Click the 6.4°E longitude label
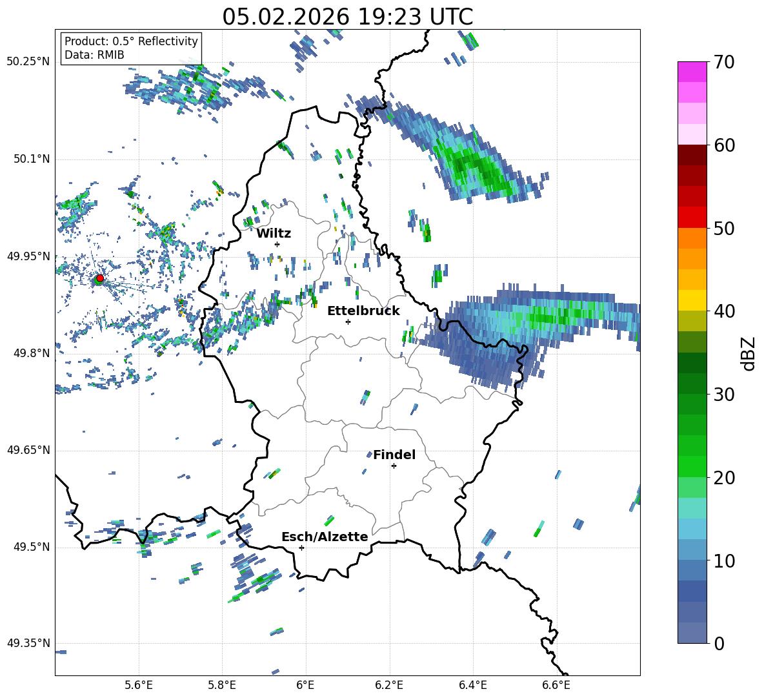Image resolution: width=764 pixels, height=698 pixels. pyautogui.click(x=473, y=685)
